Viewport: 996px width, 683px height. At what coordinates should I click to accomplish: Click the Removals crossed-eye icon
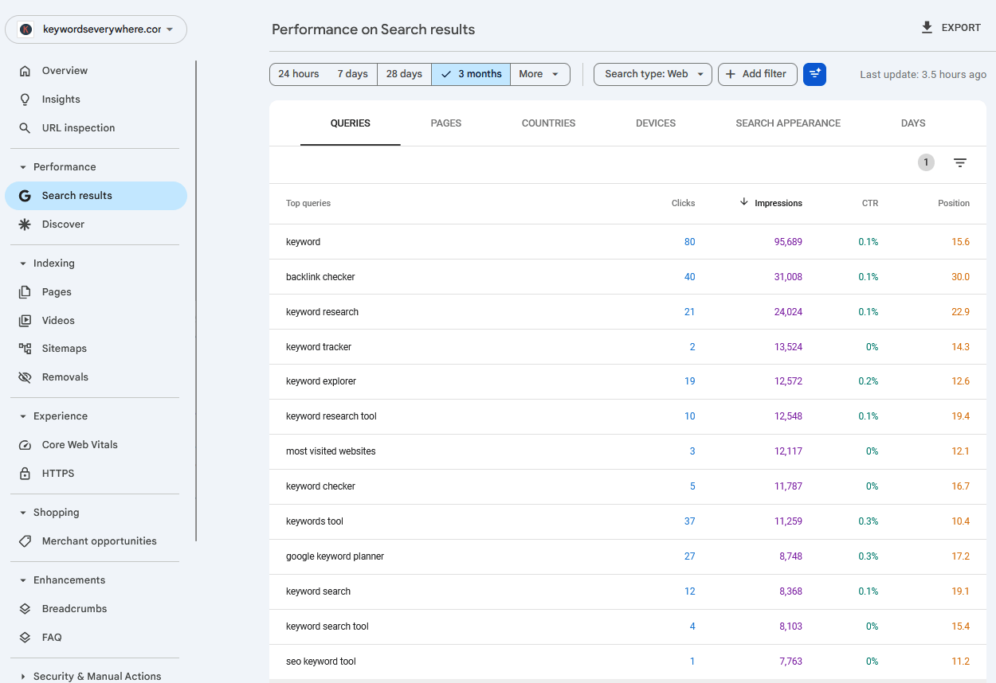(25, 377)
